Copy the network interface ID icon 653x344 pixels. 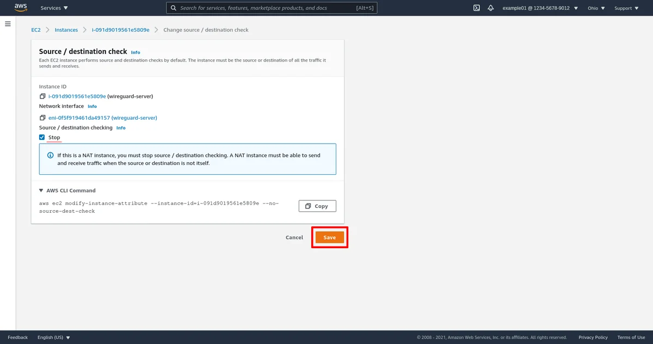(42, 118)
